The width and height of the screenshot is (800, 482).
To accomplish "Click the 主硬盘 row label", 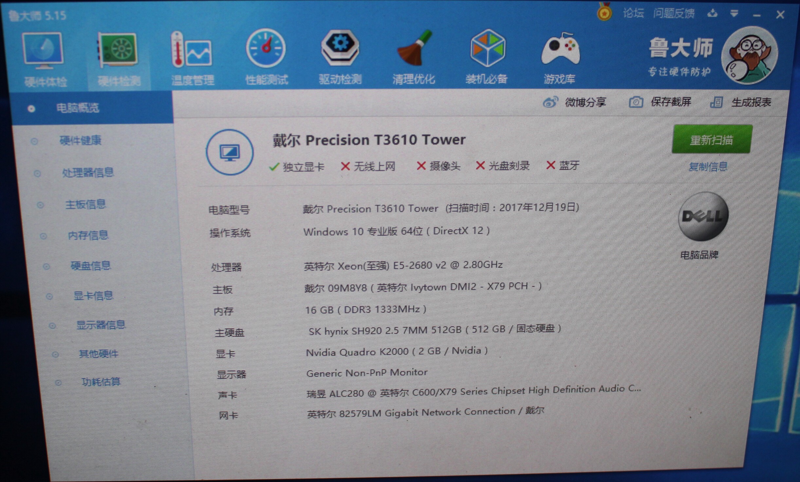I will pos(229,333).
